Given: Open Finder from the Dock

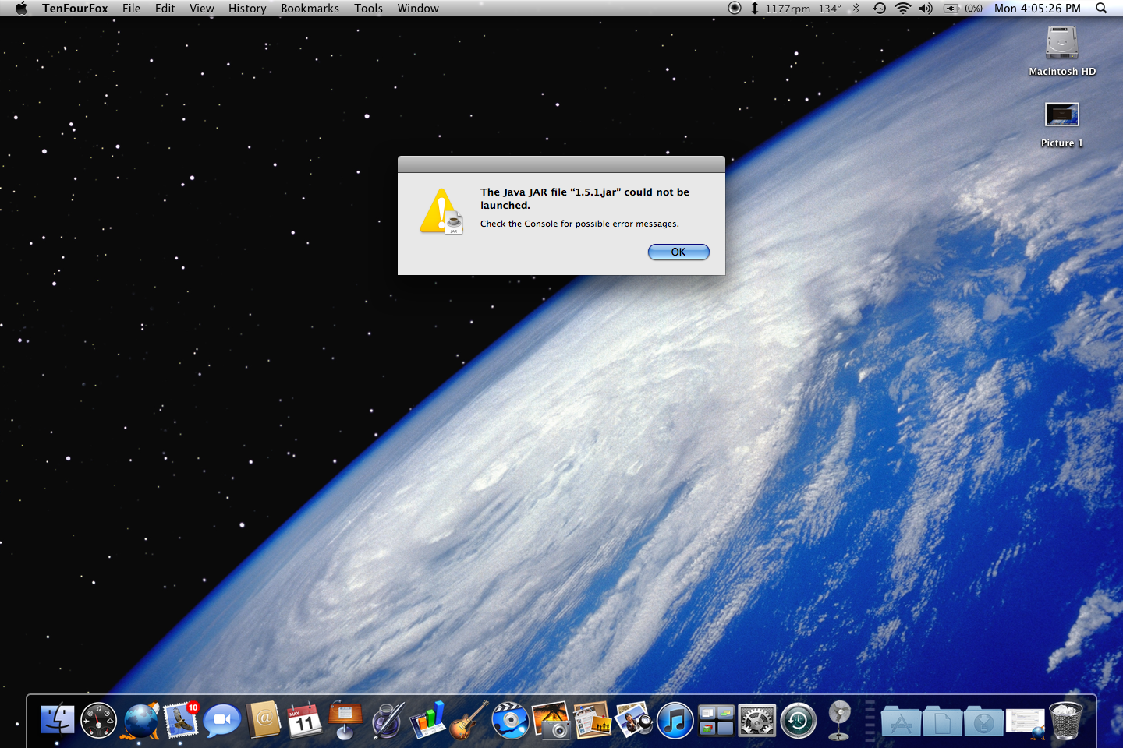Looking at the screenshot, I should tap(57, 720).
